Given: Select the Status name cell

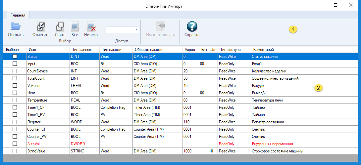Looking at the screenshot, I should pos(48,57).
